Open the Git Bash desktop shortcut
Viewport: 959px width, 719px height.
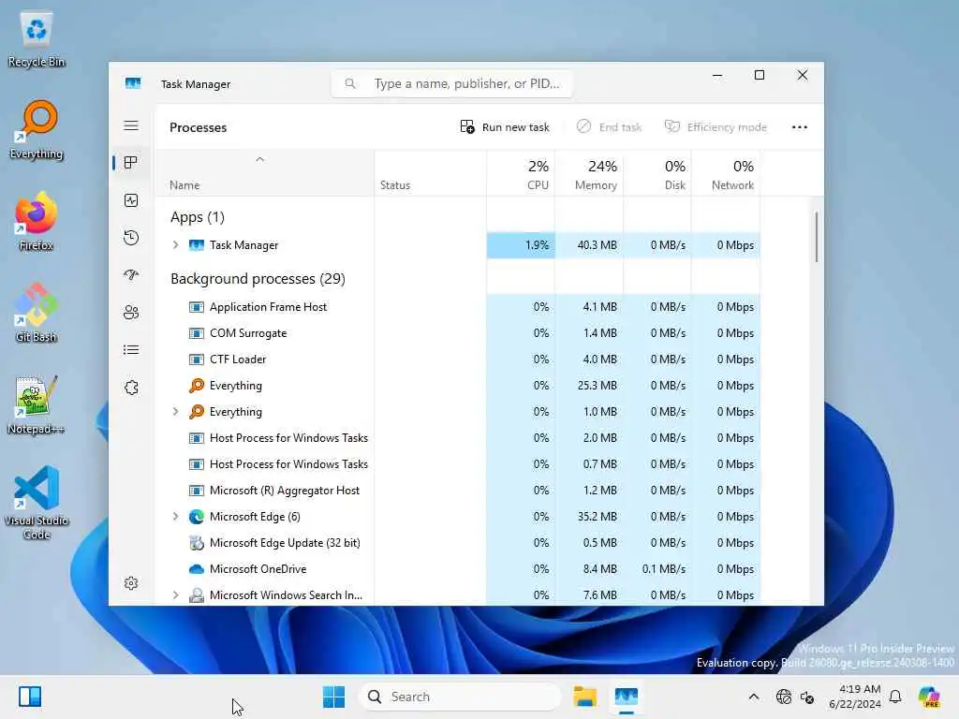(37, 314)
